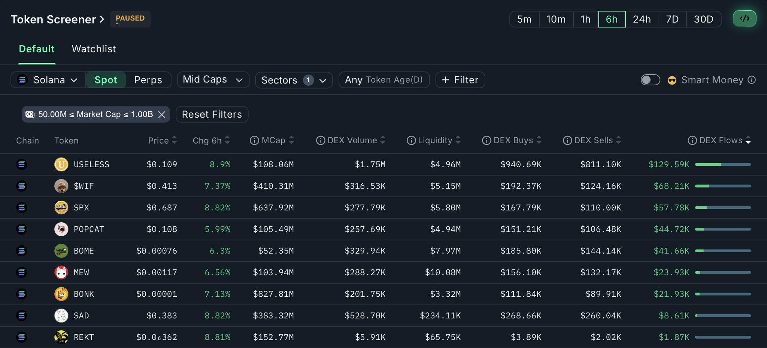The width and height of the screenshot is (767, 348).
Task: Select the 24h timeframe option
Action: point(642,19)
